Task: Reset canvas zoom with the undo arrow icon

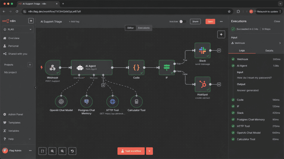Action: click(x=72, y=151)
